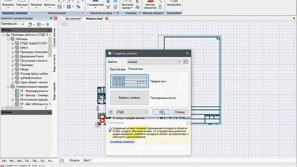Close the Комплект документации panel
Viewport: 297px width, 167px height.
[x=56, y=19]
